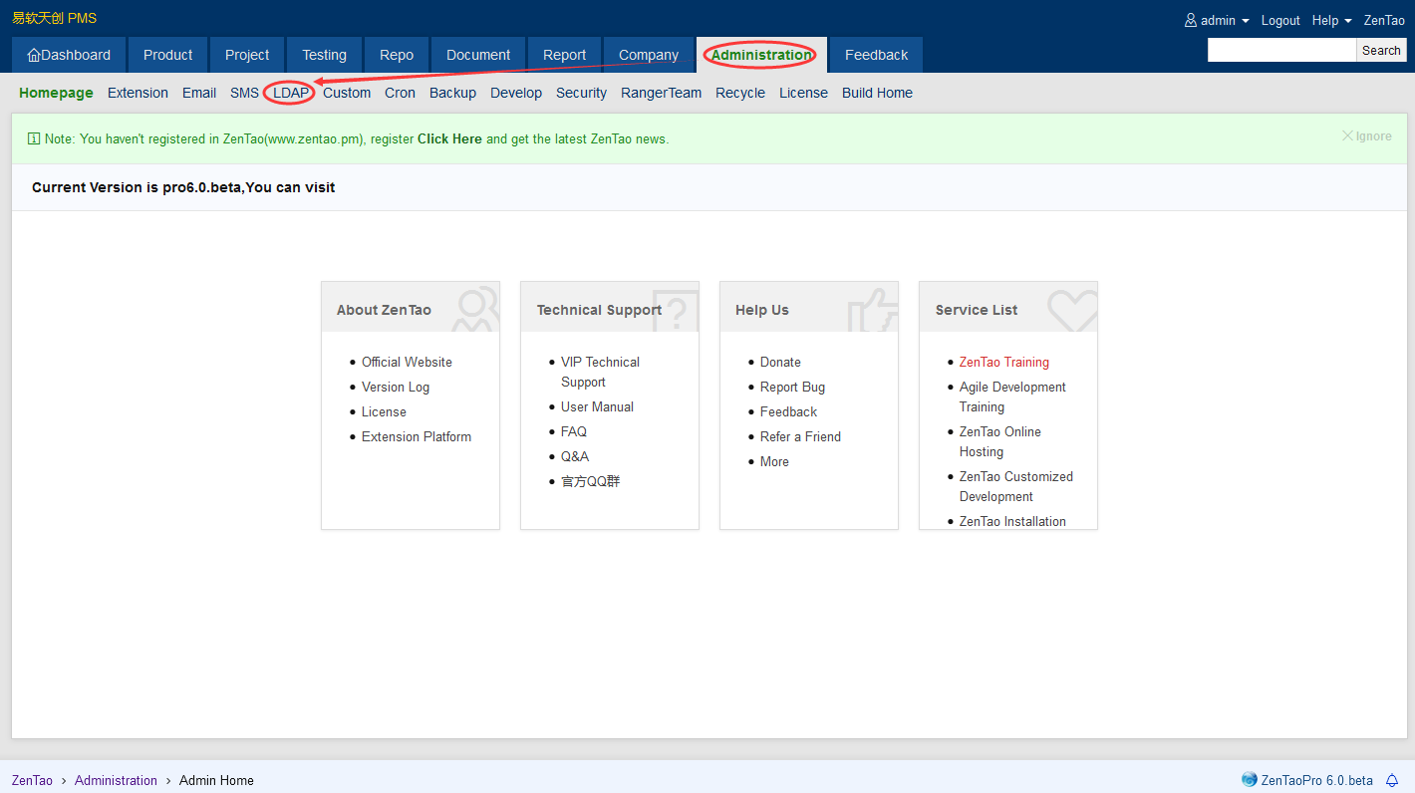The height and width of the screenshot is (793, 1415).
Task: Open the admin user dropdown
Action: click(x=1217, y=20)
